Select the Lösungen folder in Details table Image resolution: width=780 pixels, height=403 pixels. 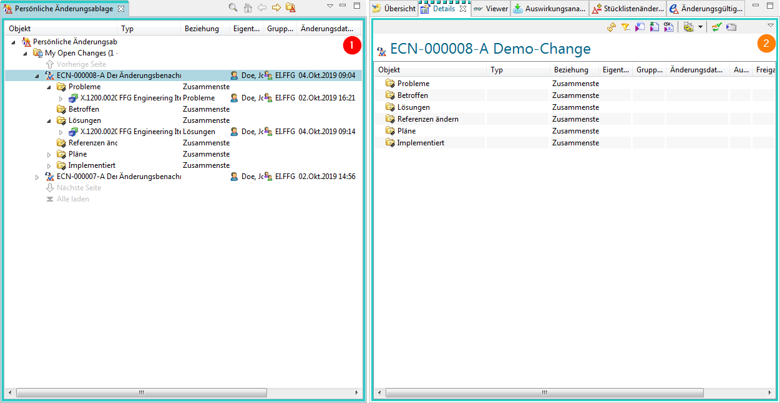tap(413, 107)
